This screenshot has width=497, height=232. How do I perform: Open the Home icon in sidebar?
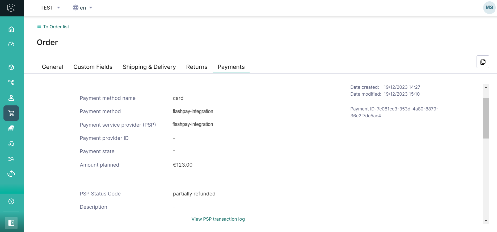pyautogui.click(x=11, y=29)
